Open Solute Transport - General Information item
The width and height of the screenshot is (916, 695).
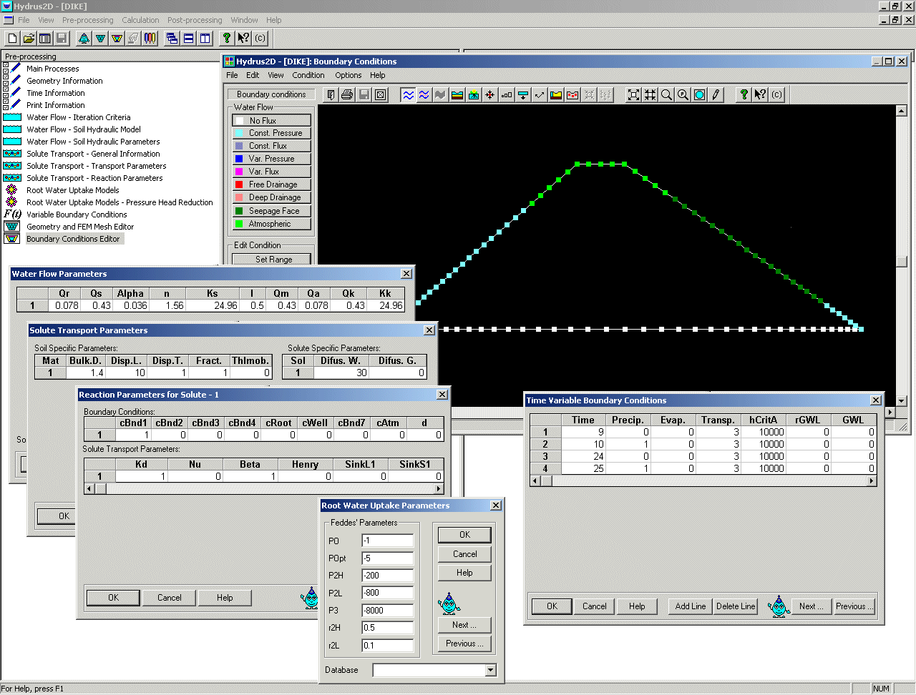click(x=93, y=154)
